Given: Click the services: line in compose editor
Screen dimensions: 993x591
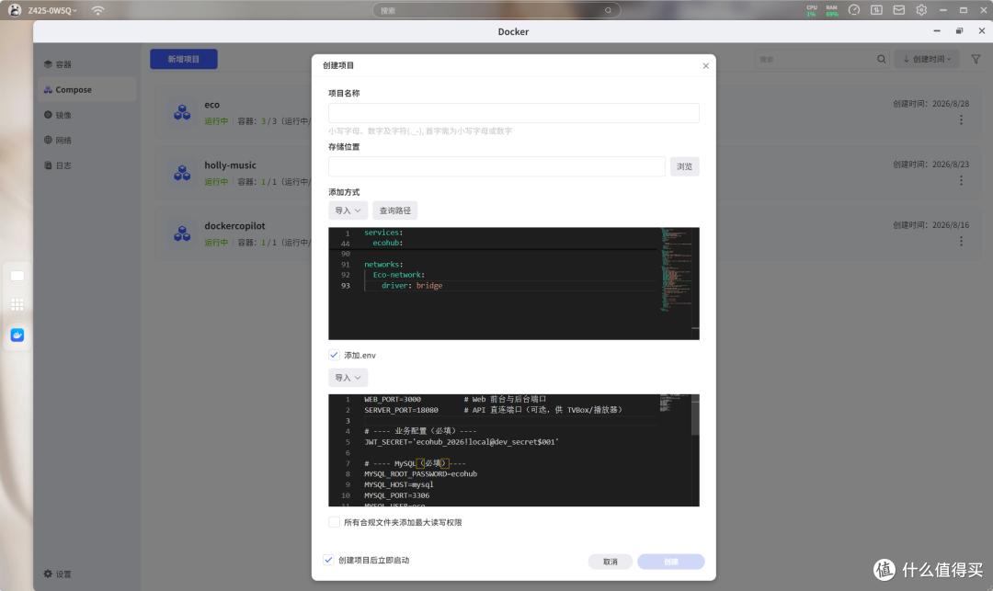Looking at the screenshot, I should point(383,233).
